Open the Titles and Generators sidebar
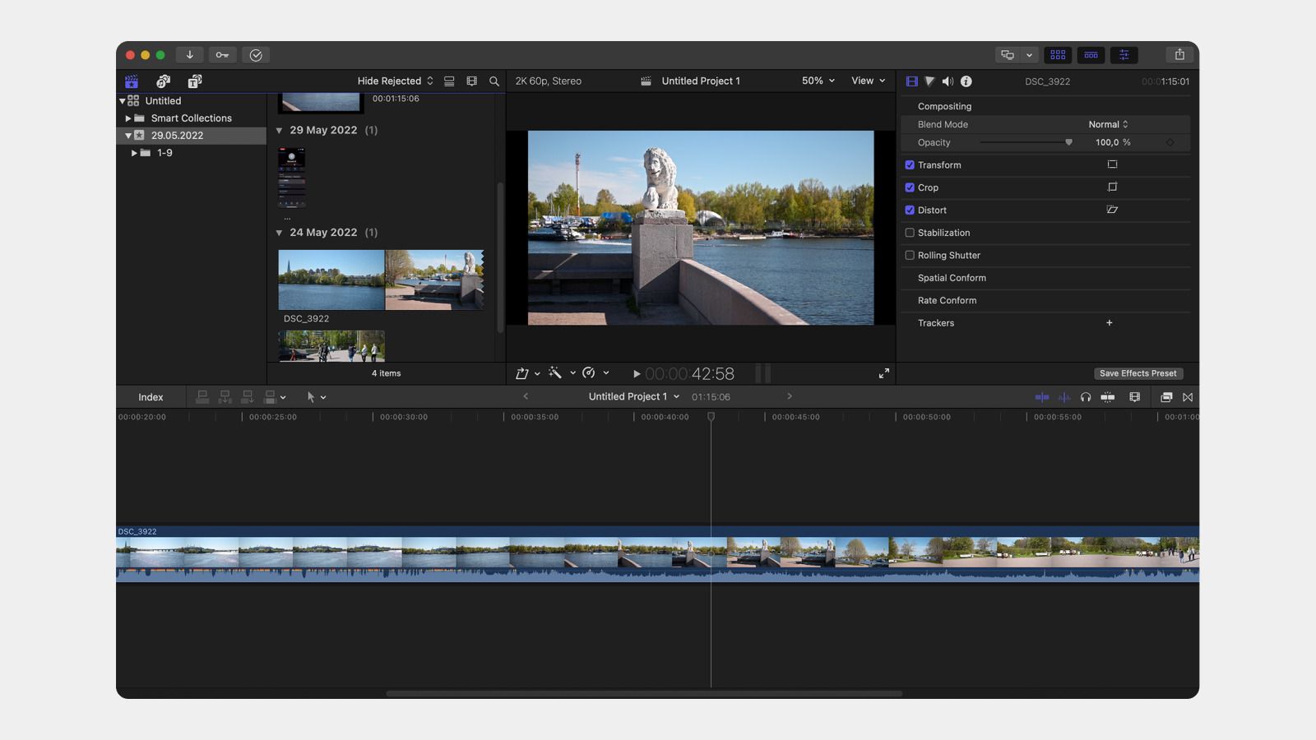This screenshot has height=740, width=1316. [195, 81]
